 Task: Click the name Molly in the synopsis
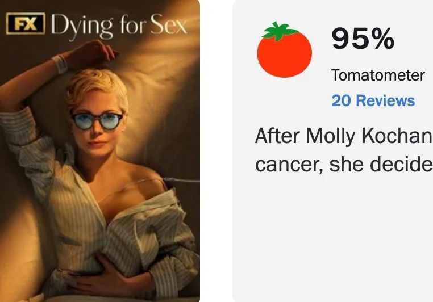(x=331, y=136)
